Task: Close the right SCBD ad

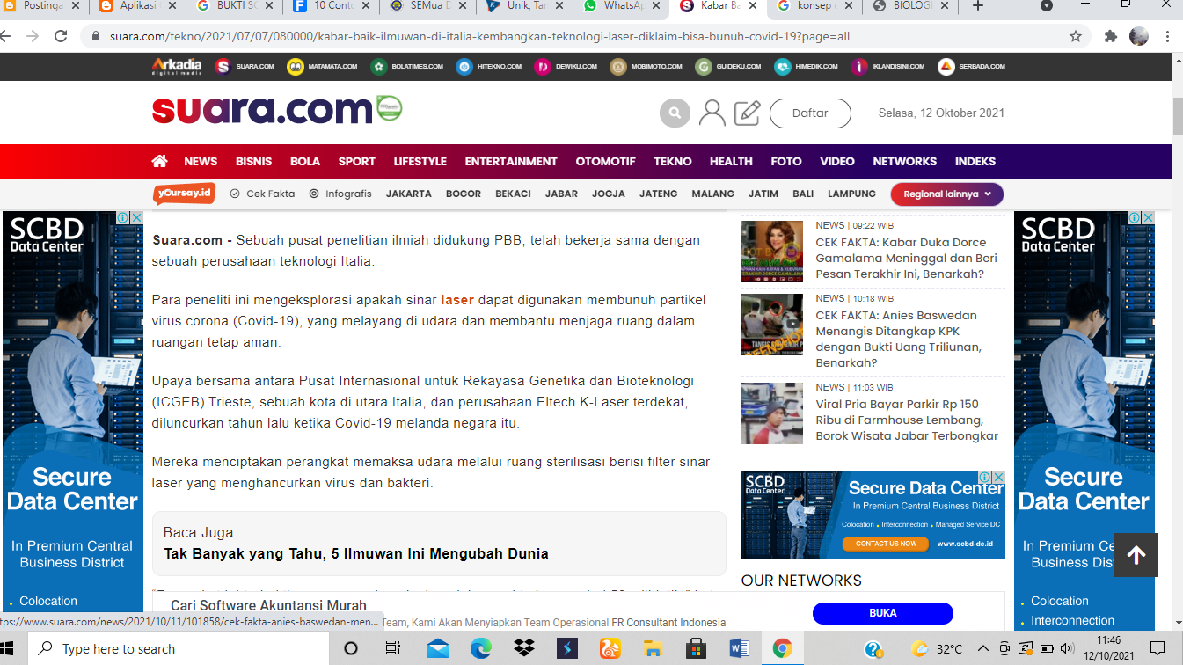Action: [x=1148, y=217]
